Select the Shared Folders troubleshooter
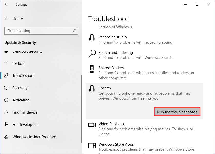The width and height of the screenshot is (215, 154). click(x=111, y=68)
